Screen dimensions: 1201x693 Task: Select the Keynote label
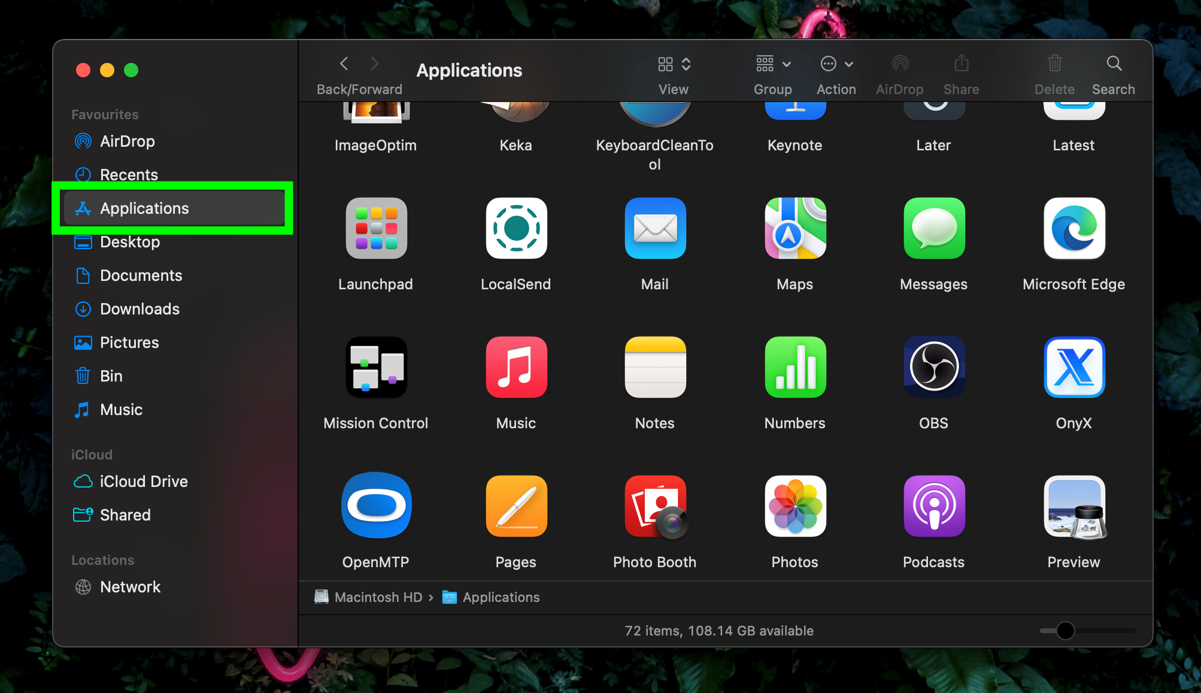pos(795,146)
